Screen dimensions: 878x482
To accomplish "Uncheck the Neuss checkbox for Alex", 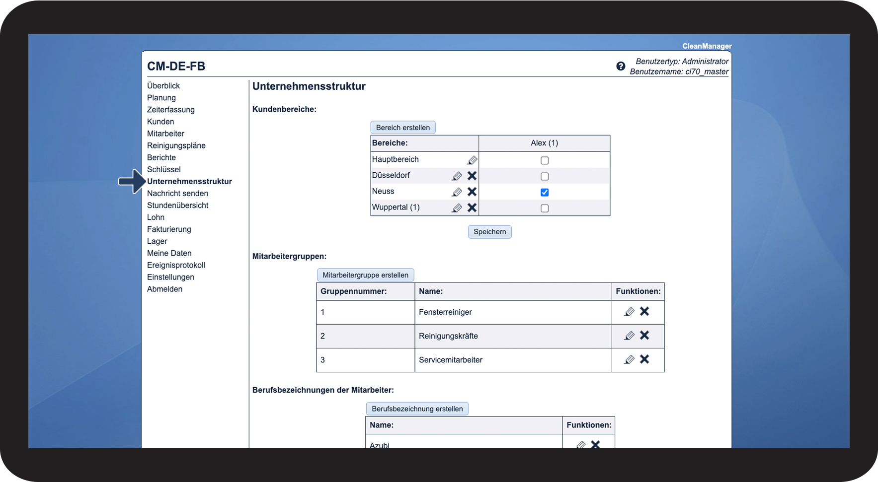I will pos(545,192).
